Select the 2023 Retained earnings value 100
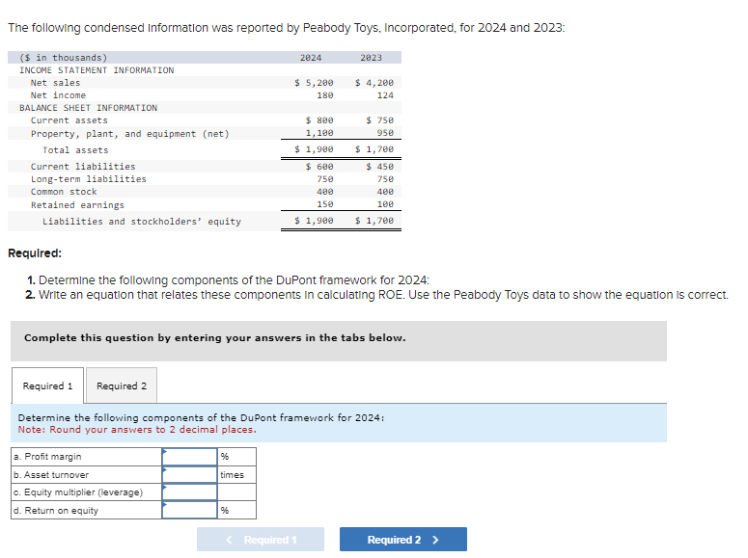The height and width of the screenshot is (558, 748). (385, 204)
